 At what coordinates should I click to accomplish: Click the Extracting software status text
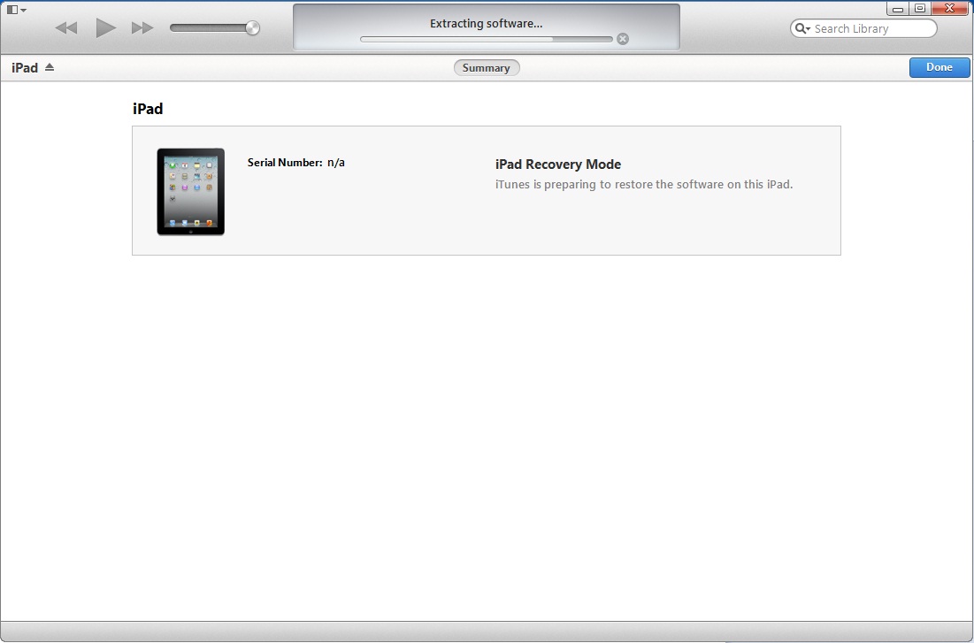(487, 24)
